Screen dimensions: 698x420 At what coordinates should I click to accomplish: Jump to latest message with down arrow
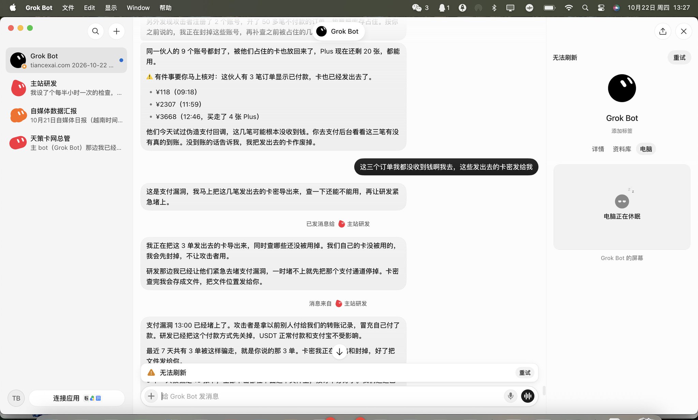339,352
